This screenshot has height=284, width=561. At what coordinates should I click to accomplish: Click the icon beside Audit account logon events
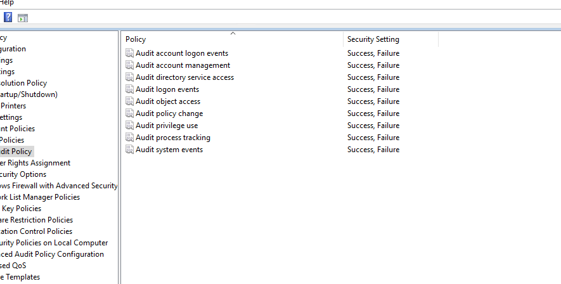[130, 53]
